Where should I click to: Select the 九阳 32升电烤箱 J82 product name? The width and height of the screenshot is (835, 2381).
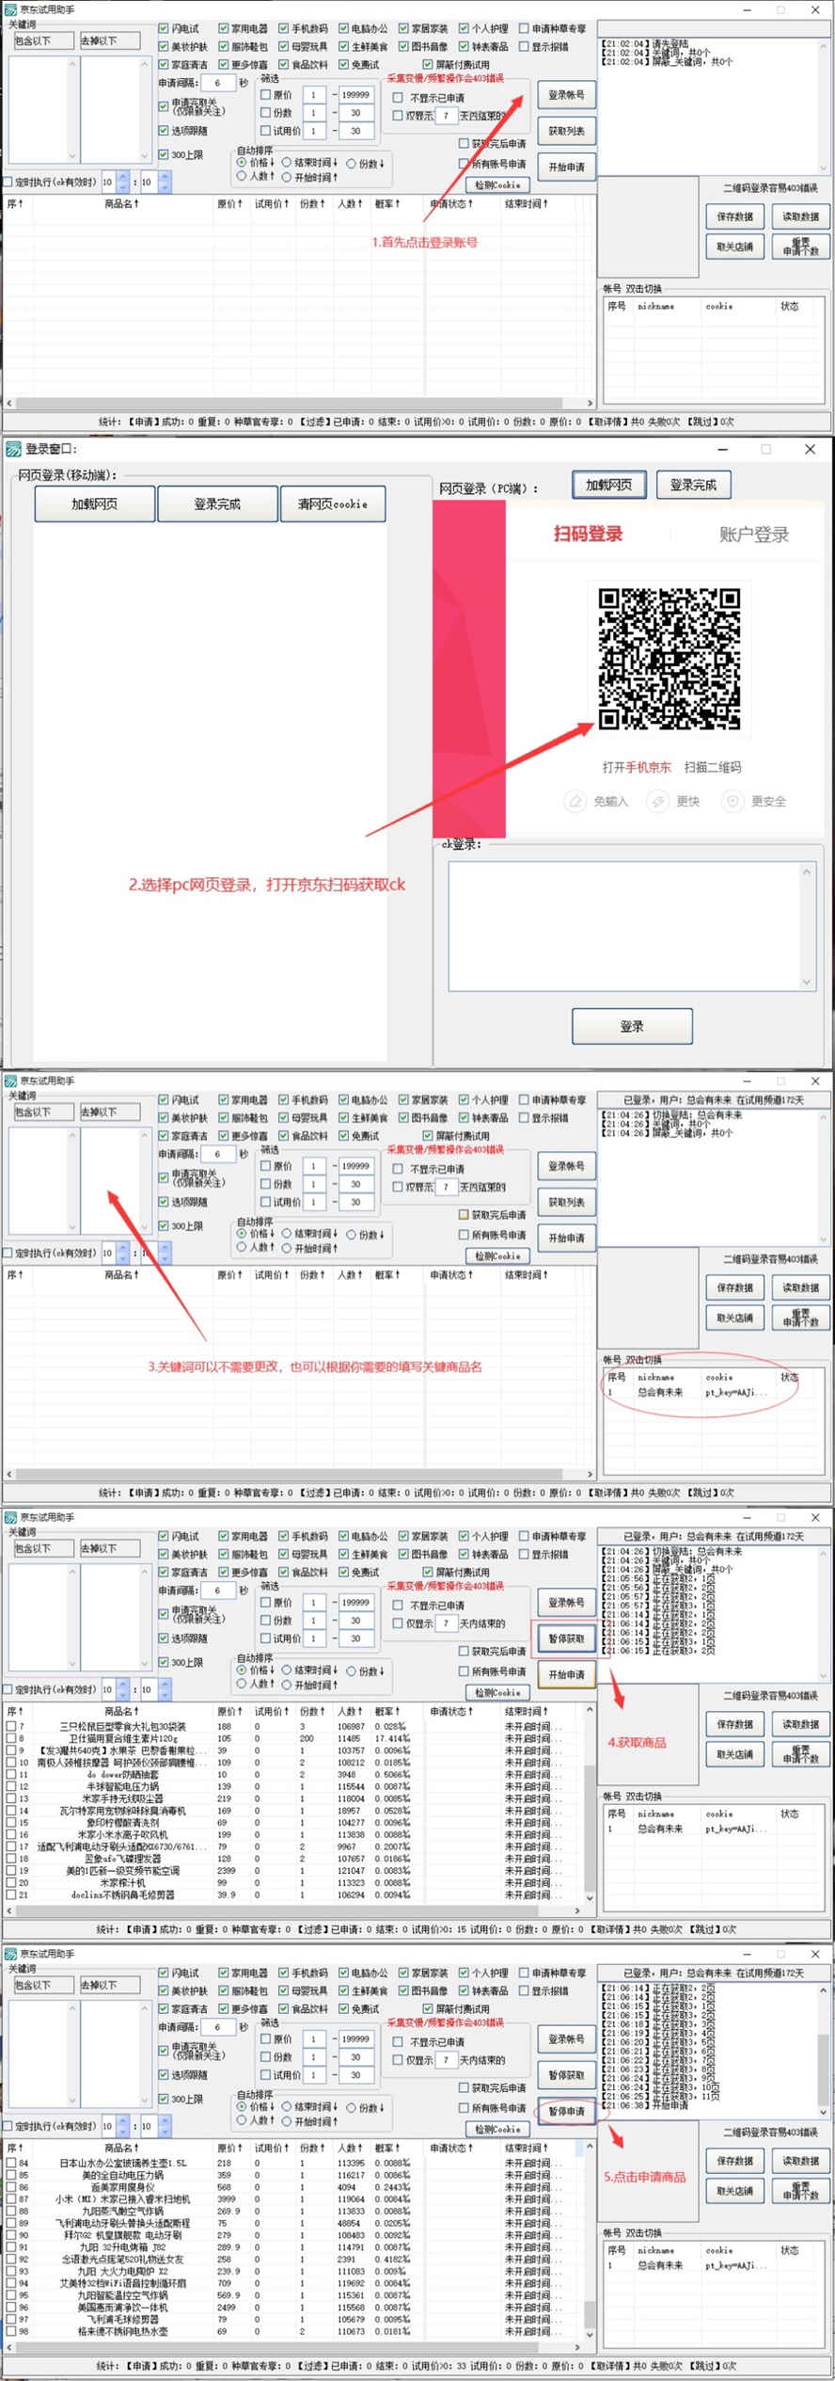(x=123, y=2246)
